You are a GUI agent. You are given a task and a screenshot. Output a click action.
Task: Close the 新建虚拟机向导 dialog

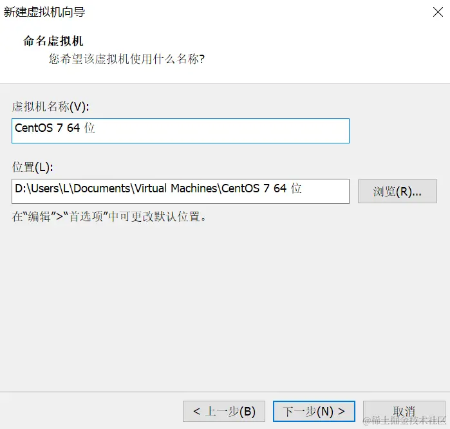tap(438, 12)
